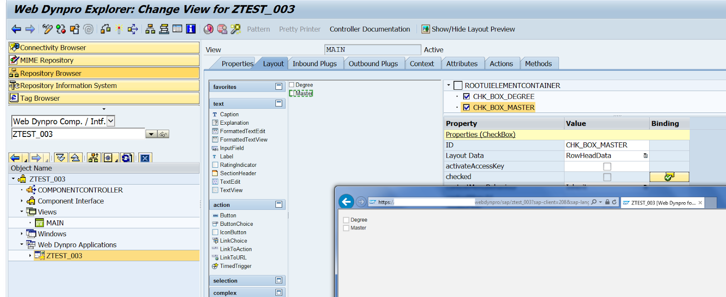Image resolution: width=726 pixels, height=297 pixels.
Task: Collapse the Views tree node
Action: pos(21,212)
